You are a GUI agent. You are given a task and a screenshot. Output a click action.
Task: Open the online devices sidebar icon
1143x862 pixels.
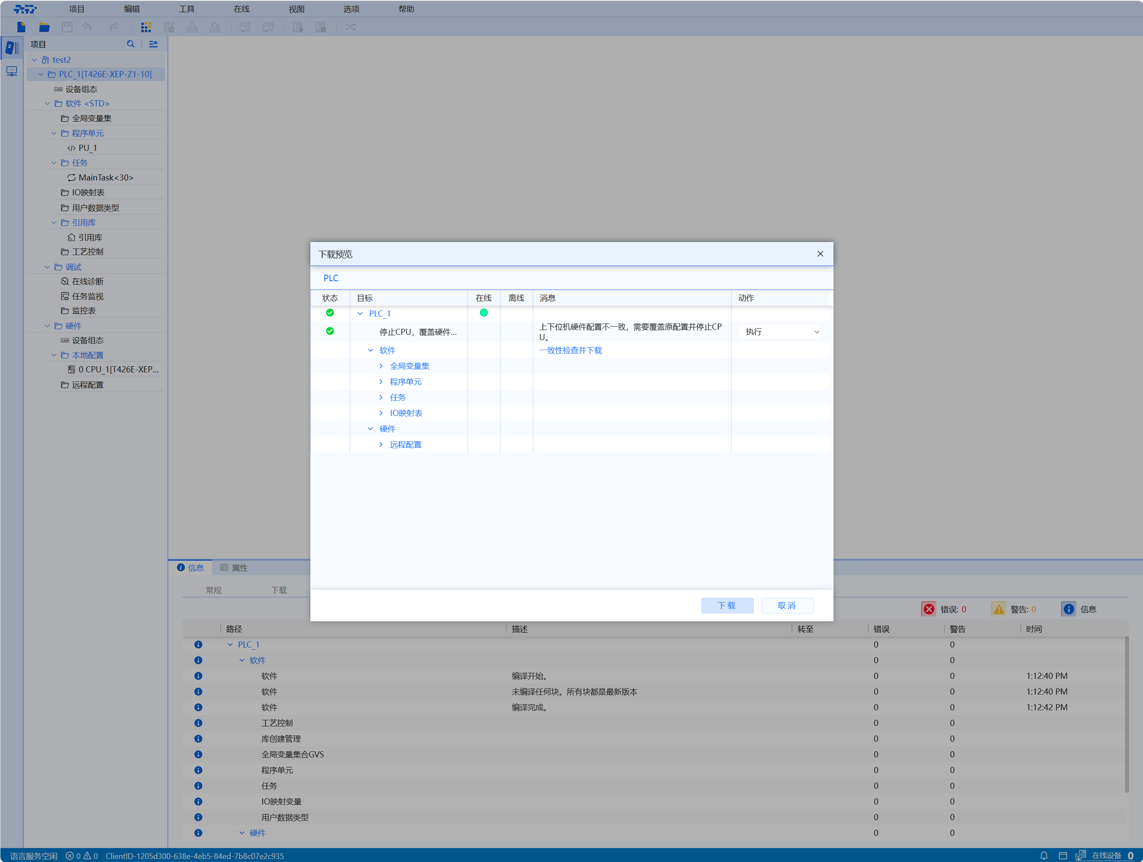click(x=11, y=71)
